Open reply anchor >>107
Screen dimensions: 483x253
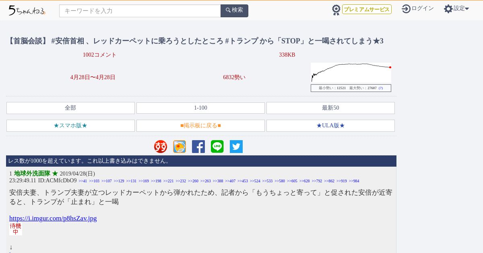pos(107,181)
